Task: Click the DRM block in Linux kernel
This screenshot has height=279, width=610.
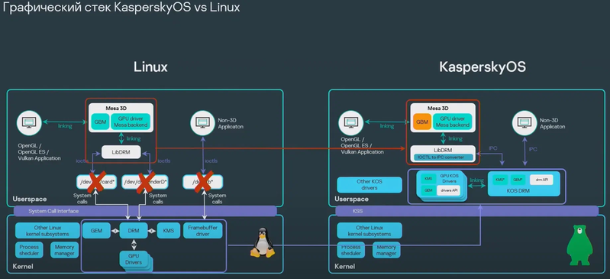Action: tap(134, 231)
